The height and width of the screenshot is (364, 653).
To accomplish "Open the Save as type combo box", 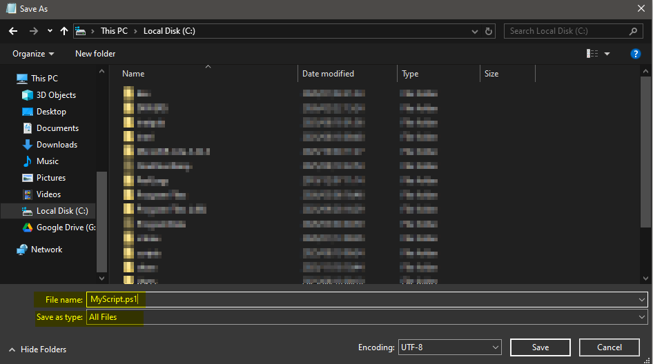I will point(367,317).
